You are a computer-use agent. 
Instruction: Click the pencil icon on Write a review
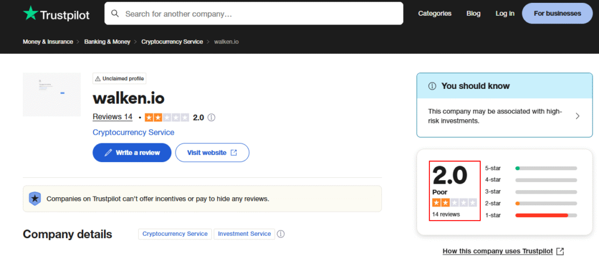tap(108, 153)
